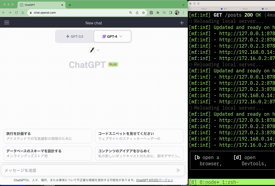Viewport: 275px width, 186px height.
Task: Expand the pen plugin dropdown chevron
Action: (x=98, y=50)
